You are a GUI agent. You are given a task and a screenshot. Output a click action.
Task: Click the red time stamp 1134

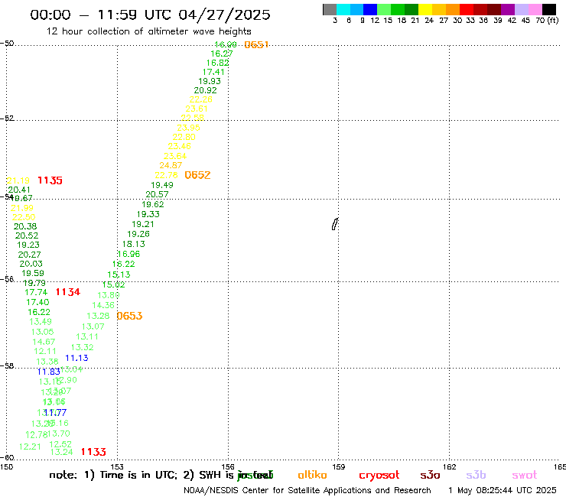68,291
